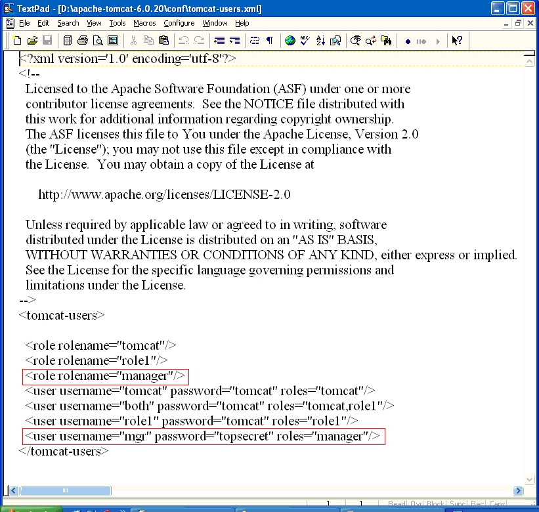Start macro recording with the record dot icon
The image size is (539, 512).
[x=408, y=40]
